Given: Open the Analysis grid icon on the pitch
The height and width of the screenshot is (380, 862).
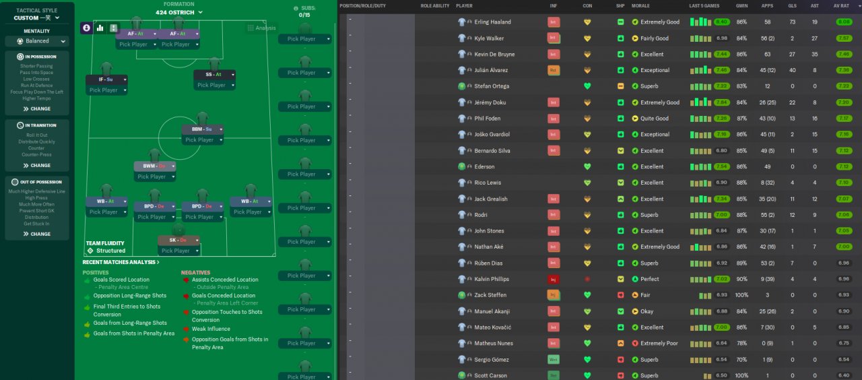Looking at the screenshot, I should pos(251,28).
